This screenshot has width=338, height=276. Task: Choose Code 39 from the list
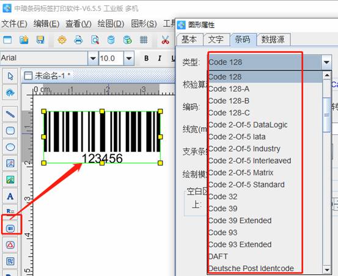pos(265,209)
